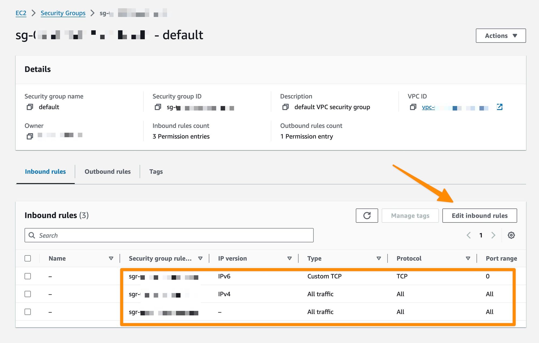Open the VPC in a new tab via external link icon
Image resolution: width=539 pixels, height=343 pixels.
pos(500,107)
